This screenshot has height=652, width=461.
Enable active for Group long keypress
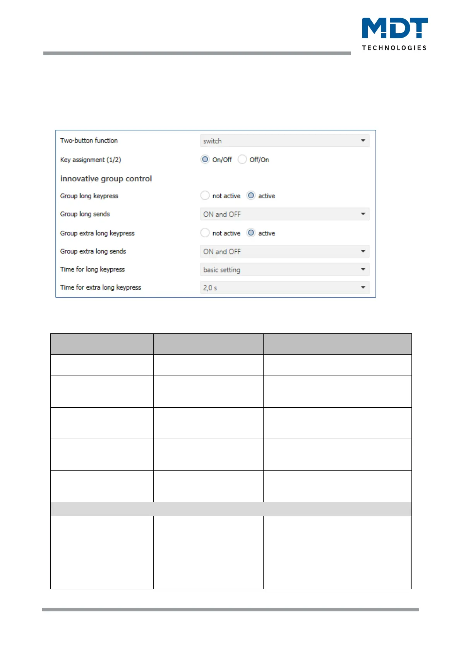[251, 196]
